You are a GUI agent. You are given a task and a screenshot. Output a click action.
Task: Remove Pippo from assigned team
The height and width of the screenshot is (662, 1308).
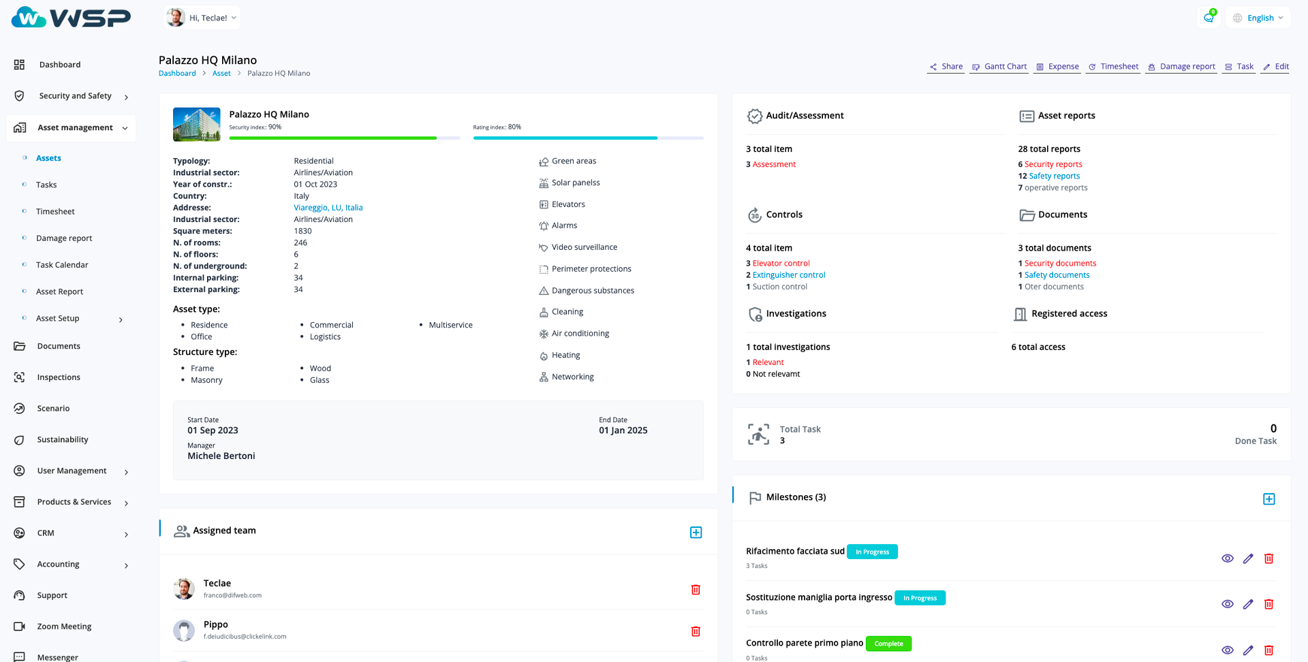point(696,631)
